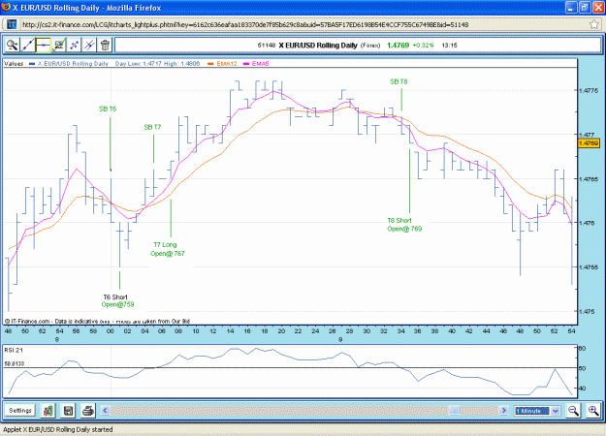Click the EMA12 legend label
This screenshot has width=606, height=436.
coord(227,64)
